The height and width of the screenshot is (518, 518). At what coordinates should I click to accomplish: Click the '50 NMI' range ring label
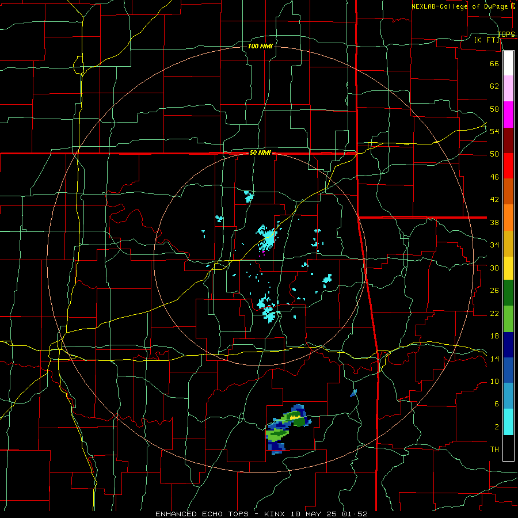260,153
